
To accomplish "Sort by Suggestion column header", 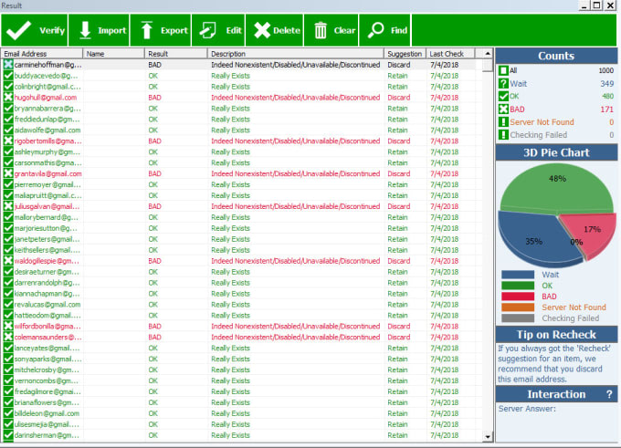I will 405,54.
